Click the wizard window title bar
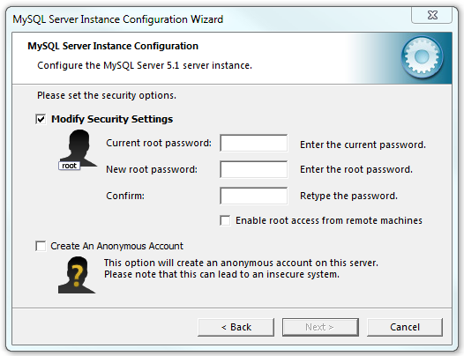 tap(207, 19)
